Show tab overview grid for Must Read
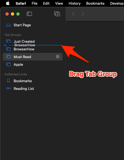Image resolution: width=124 pixels, height=160 pixels. [x=58, y=56]
